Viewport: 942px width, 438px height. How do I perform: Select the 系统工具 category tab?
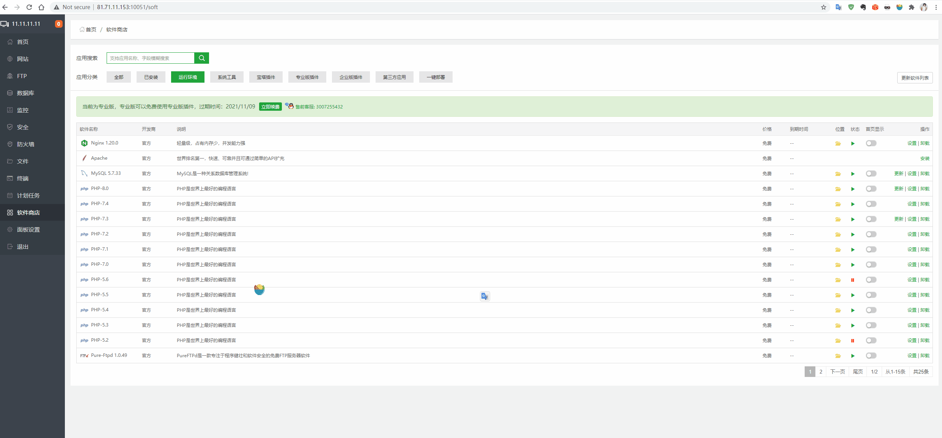tap(227, 77)
